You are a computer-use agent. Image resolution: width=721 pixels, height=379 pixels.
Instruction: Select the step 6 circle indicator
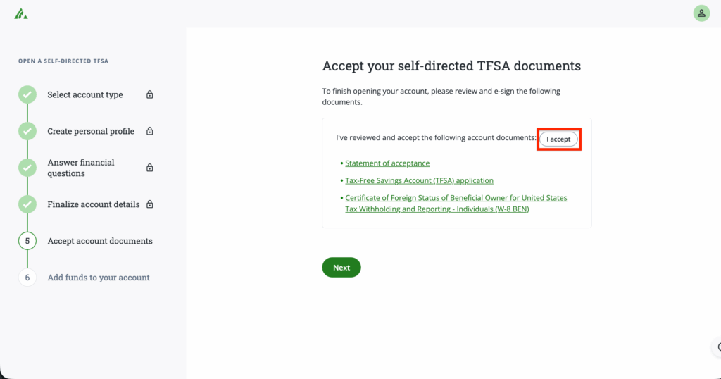[27, 278]
